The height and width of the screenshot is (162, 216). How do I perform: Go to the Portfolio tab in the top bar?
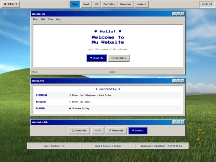[x=109, y=4]
